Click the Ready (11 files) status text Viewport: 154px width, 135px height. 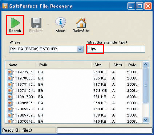pos(17,130)
